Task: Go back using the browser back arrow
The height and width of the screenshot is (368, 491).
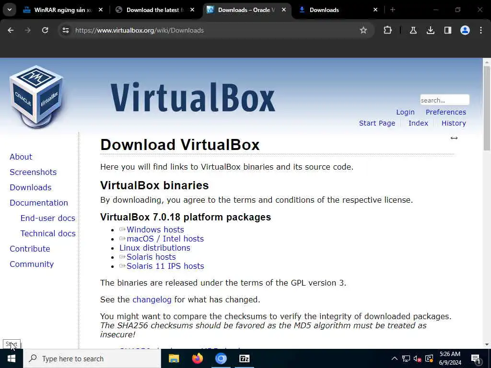Action: click(x=11, y=30)
